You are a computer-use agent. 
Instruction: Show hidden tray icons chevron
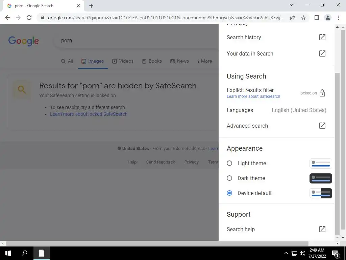(x=286, y=253)
